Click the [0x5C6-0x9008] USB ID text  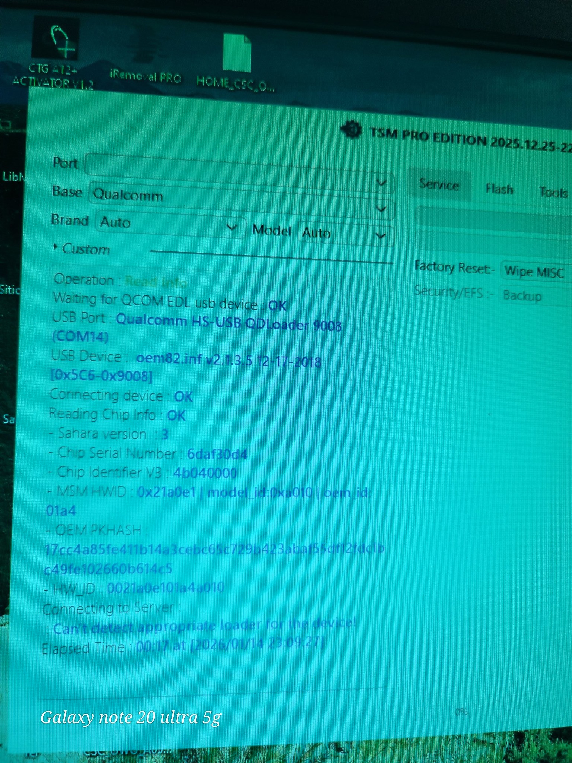101,376
